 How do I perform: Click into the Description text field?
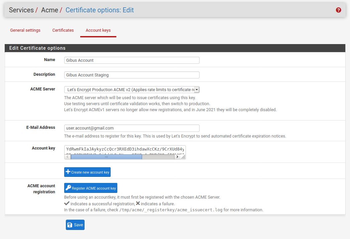pyautogui.click(x=132, y=75)
